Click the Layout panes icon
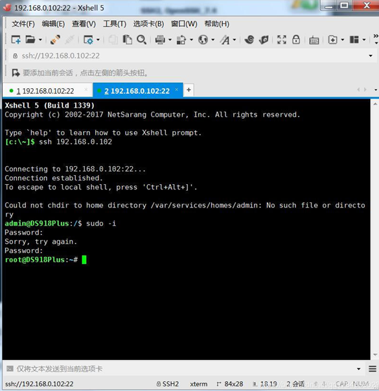The image size is (379, 391). pos(354,40)
